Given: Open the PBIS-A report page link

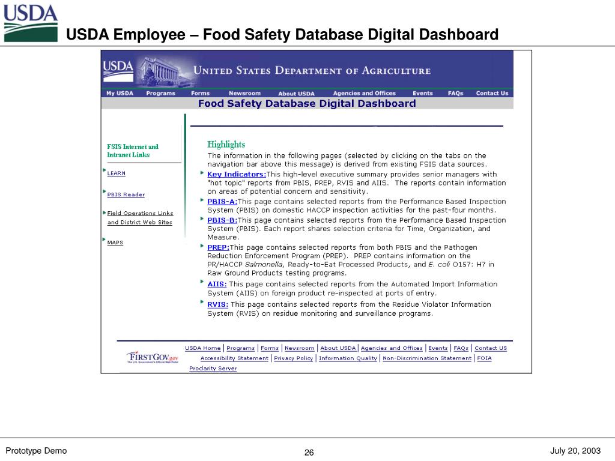Looking at the screenshot, I should 222,202.
